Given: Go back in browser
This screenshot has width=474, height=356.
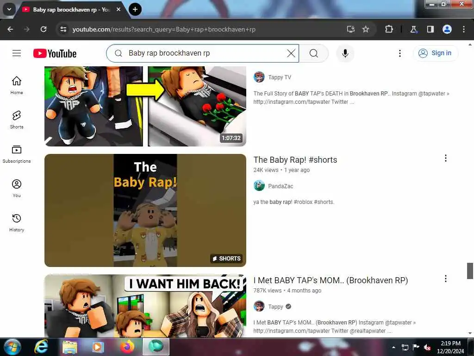Looking at the screenshot, I should click(10, 29).
